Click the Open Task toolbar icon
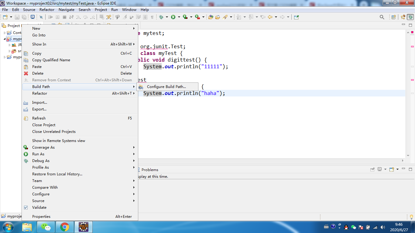The height and width of the screenshot is (233, 415). [218, 17]
